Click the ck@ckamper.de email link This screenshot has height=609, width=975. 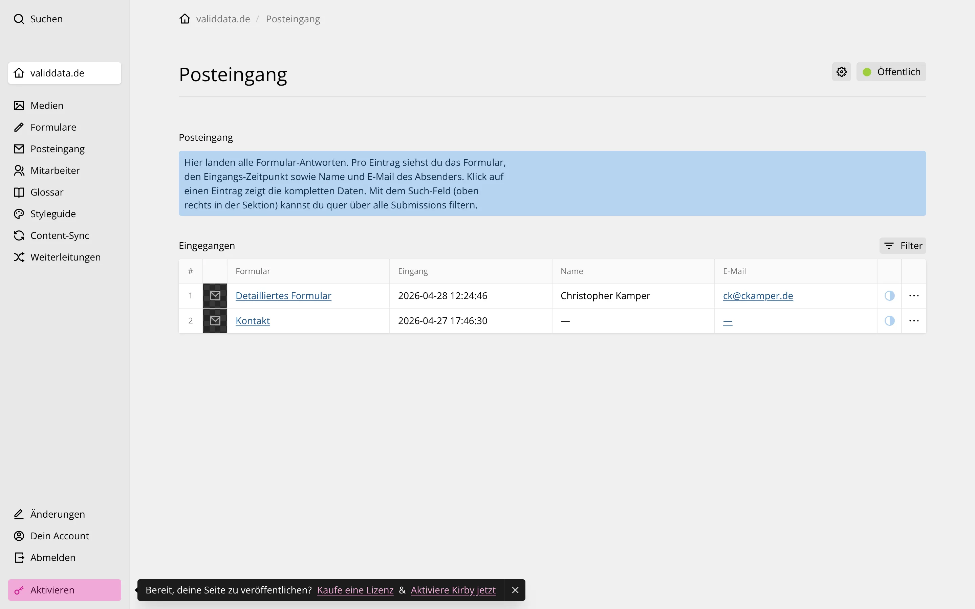758,296
